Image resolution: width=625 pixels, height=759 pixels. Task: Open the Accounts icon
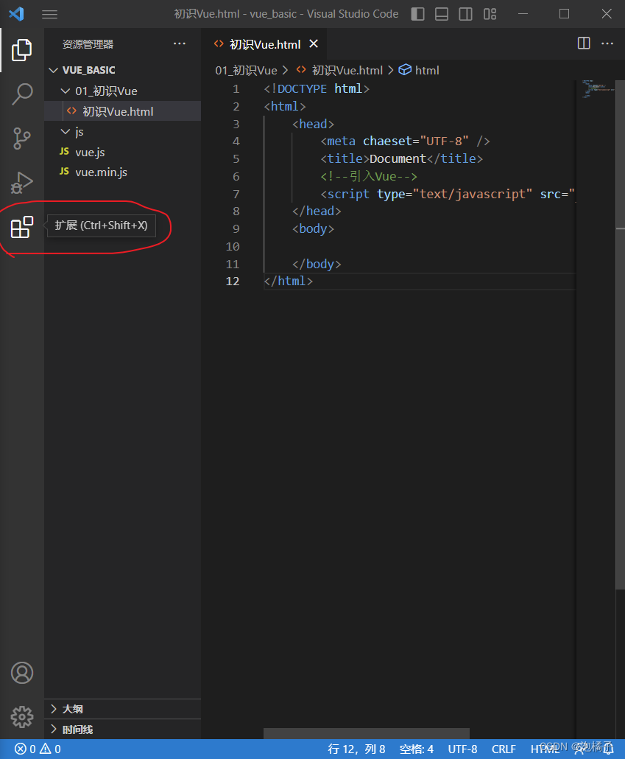[x=22, y=673]
